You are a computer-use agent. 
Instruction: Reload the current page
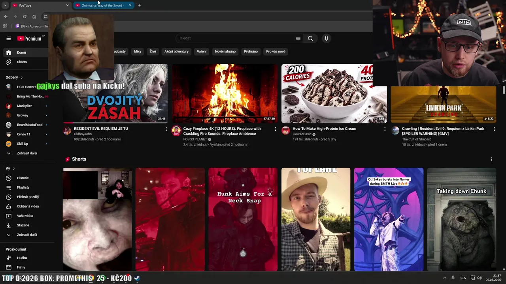coord(25,17)
